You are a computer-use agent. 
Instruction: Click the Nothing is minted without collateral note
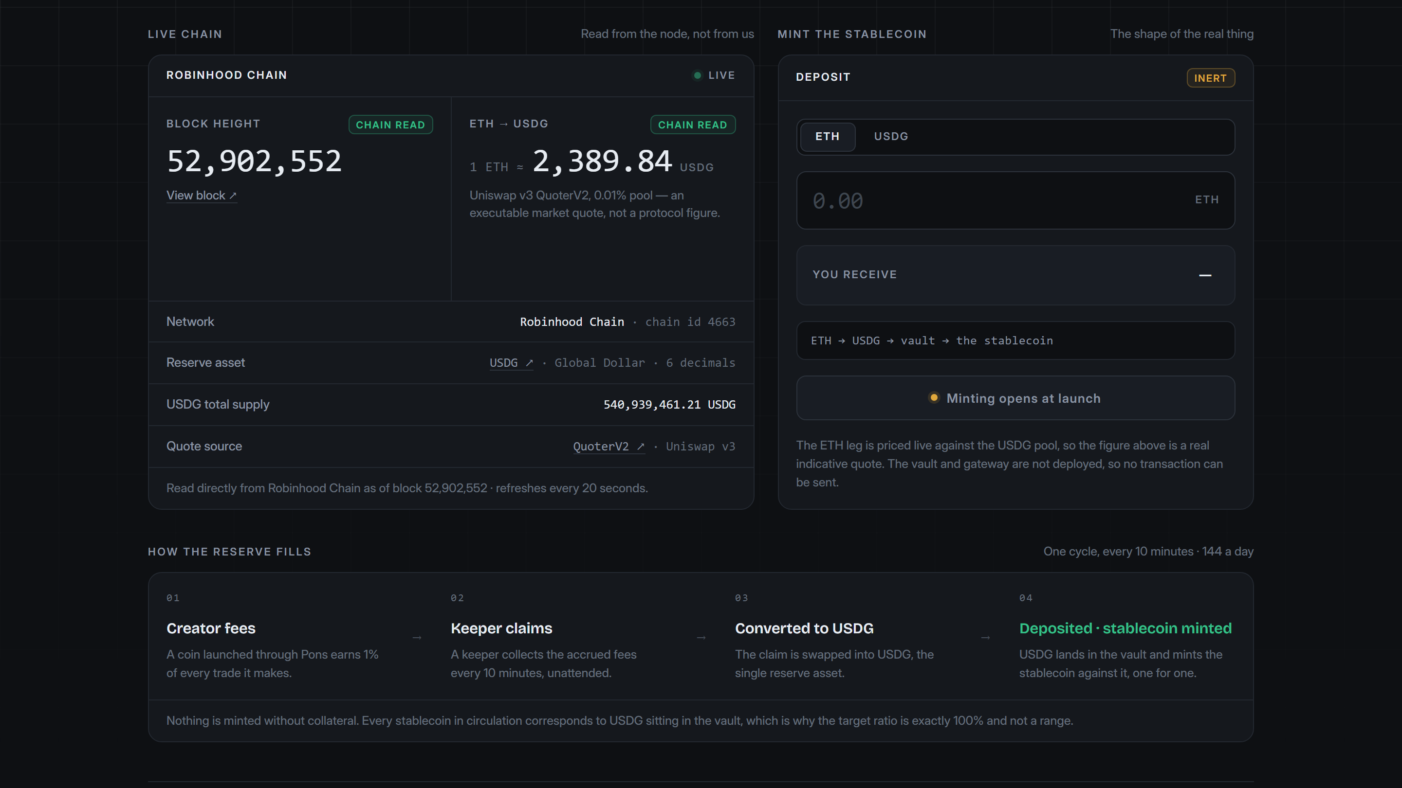(x=619, y=720)
